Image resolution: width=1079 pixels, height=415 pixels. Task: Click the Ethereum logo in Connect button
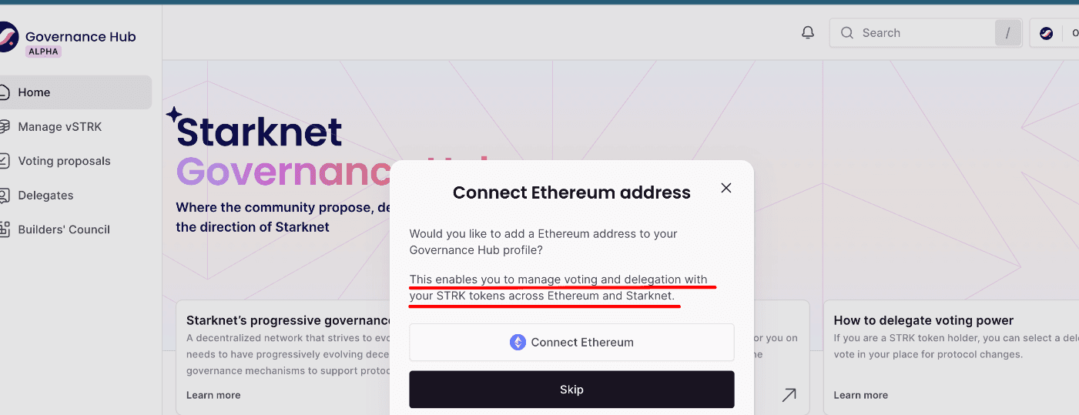(518, 343)
